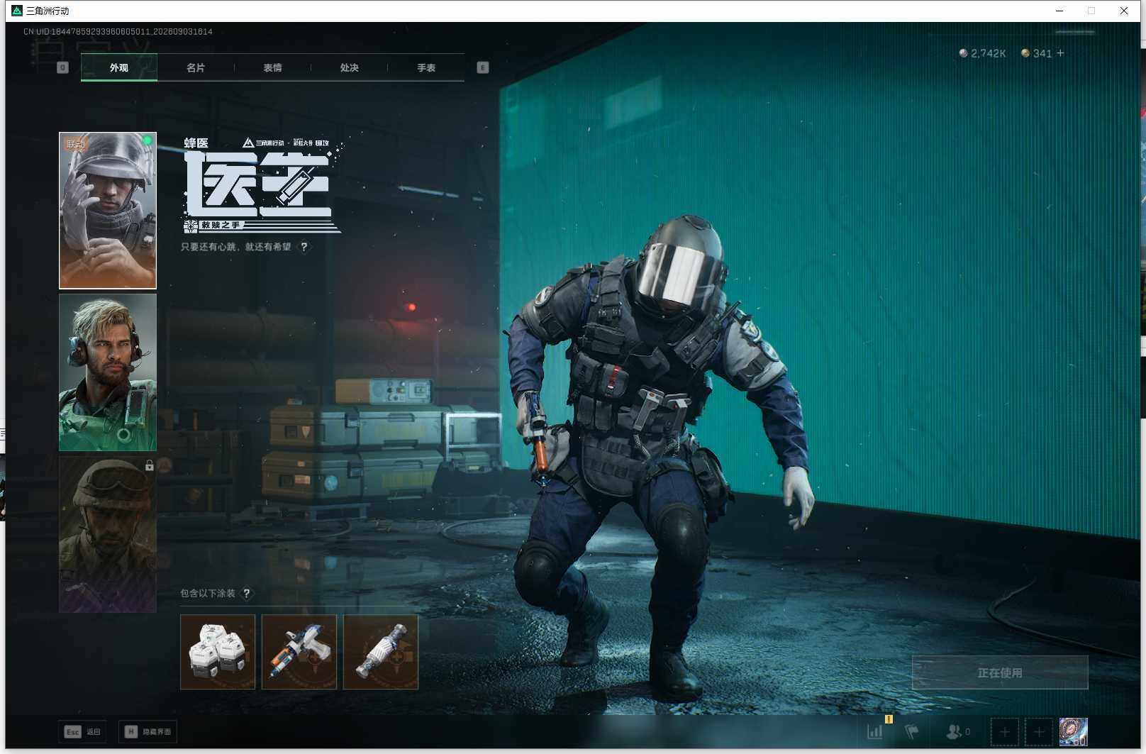Select the blond bearded headset skin thumbnail

pos(108,372)
